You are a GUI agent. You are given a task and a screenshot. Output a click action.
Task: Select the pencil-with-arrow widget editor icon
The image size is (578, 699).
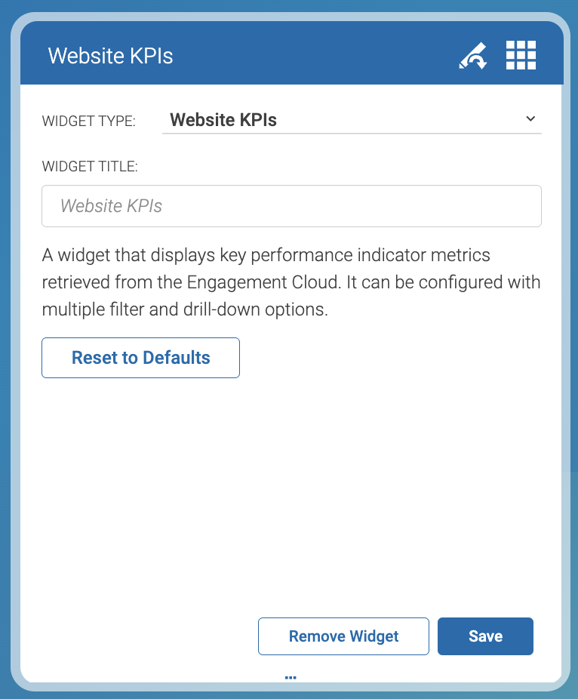point(472,54)
